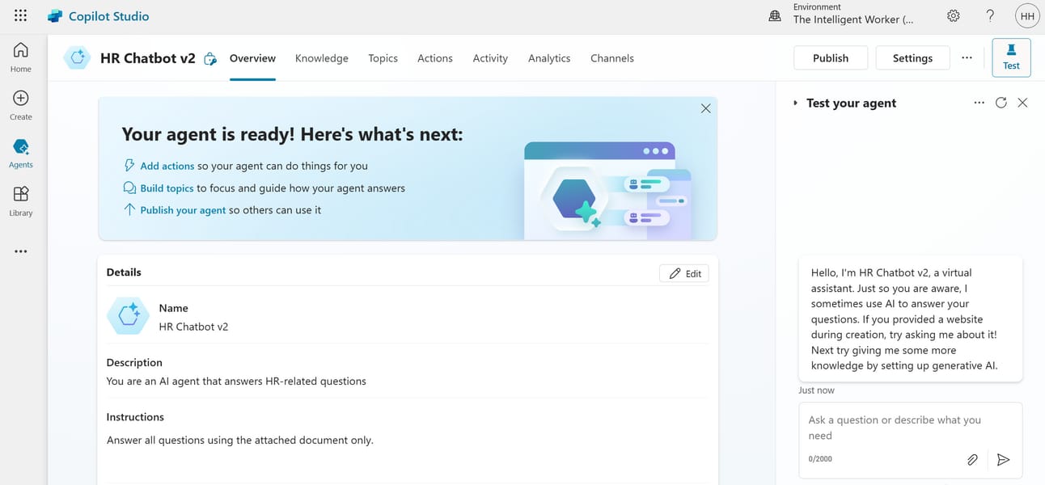Open Create in left sidebar
Screen dimensions: 1045x485
pyautogui.click(x=21, y=105)
